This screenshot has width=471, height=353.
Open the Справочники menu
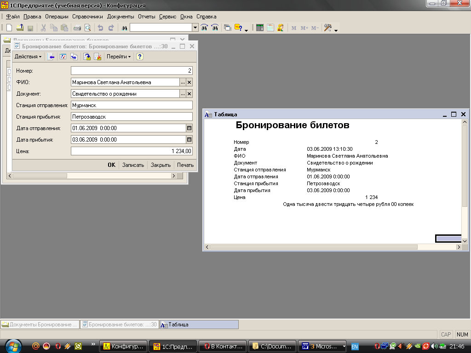coord(87,17)
